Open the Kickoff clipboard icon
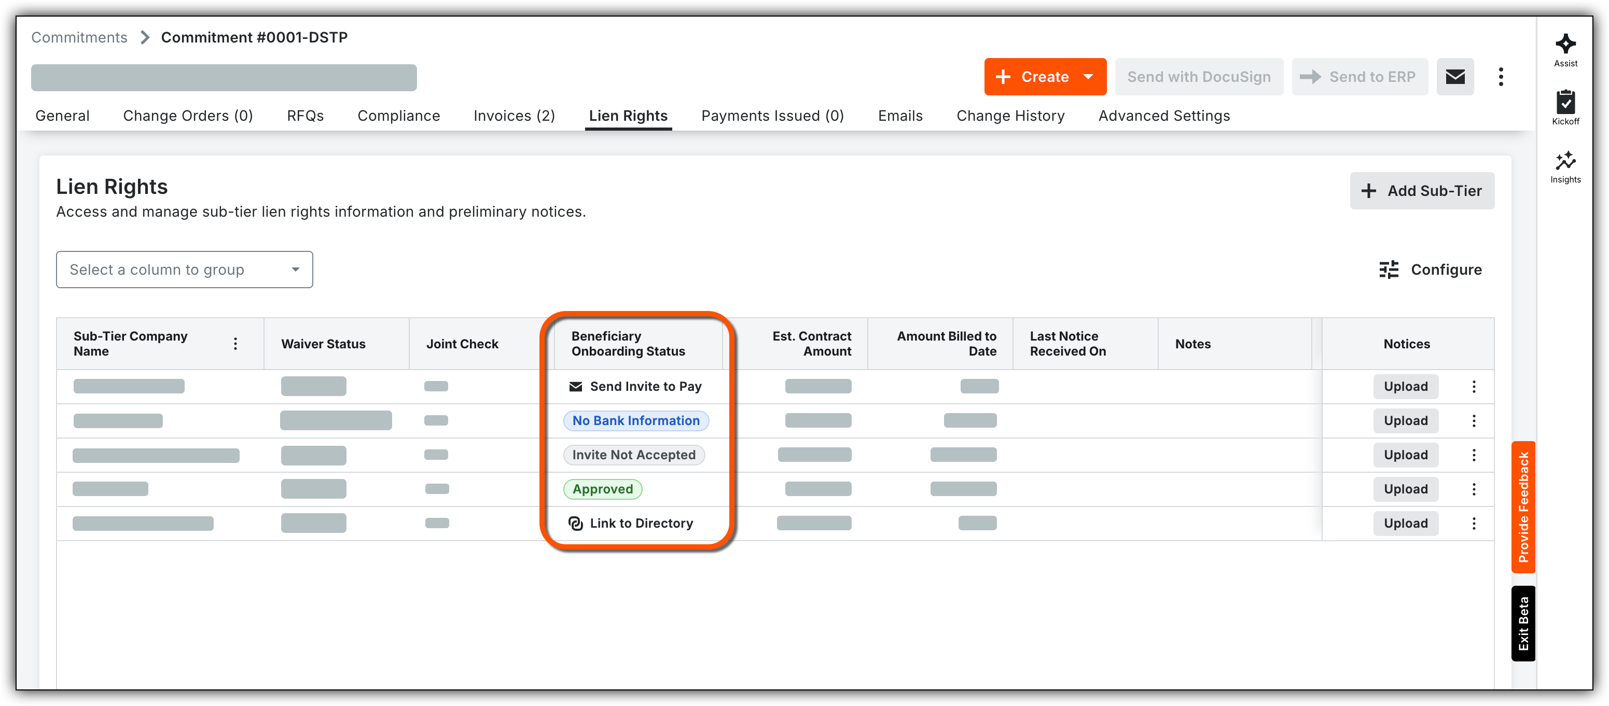The height and width of the screenshot is (706, 1609). click(x=1565, y=107)
